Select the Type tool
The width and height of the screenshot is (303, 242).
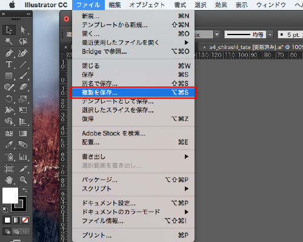click(8, 65)
